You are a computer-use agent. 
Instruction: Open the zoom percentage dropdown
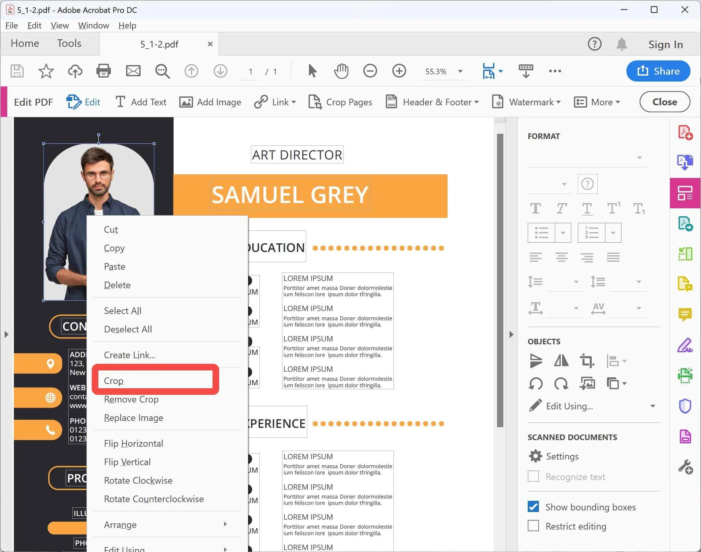pyautogui.click(x=460, y=71)
